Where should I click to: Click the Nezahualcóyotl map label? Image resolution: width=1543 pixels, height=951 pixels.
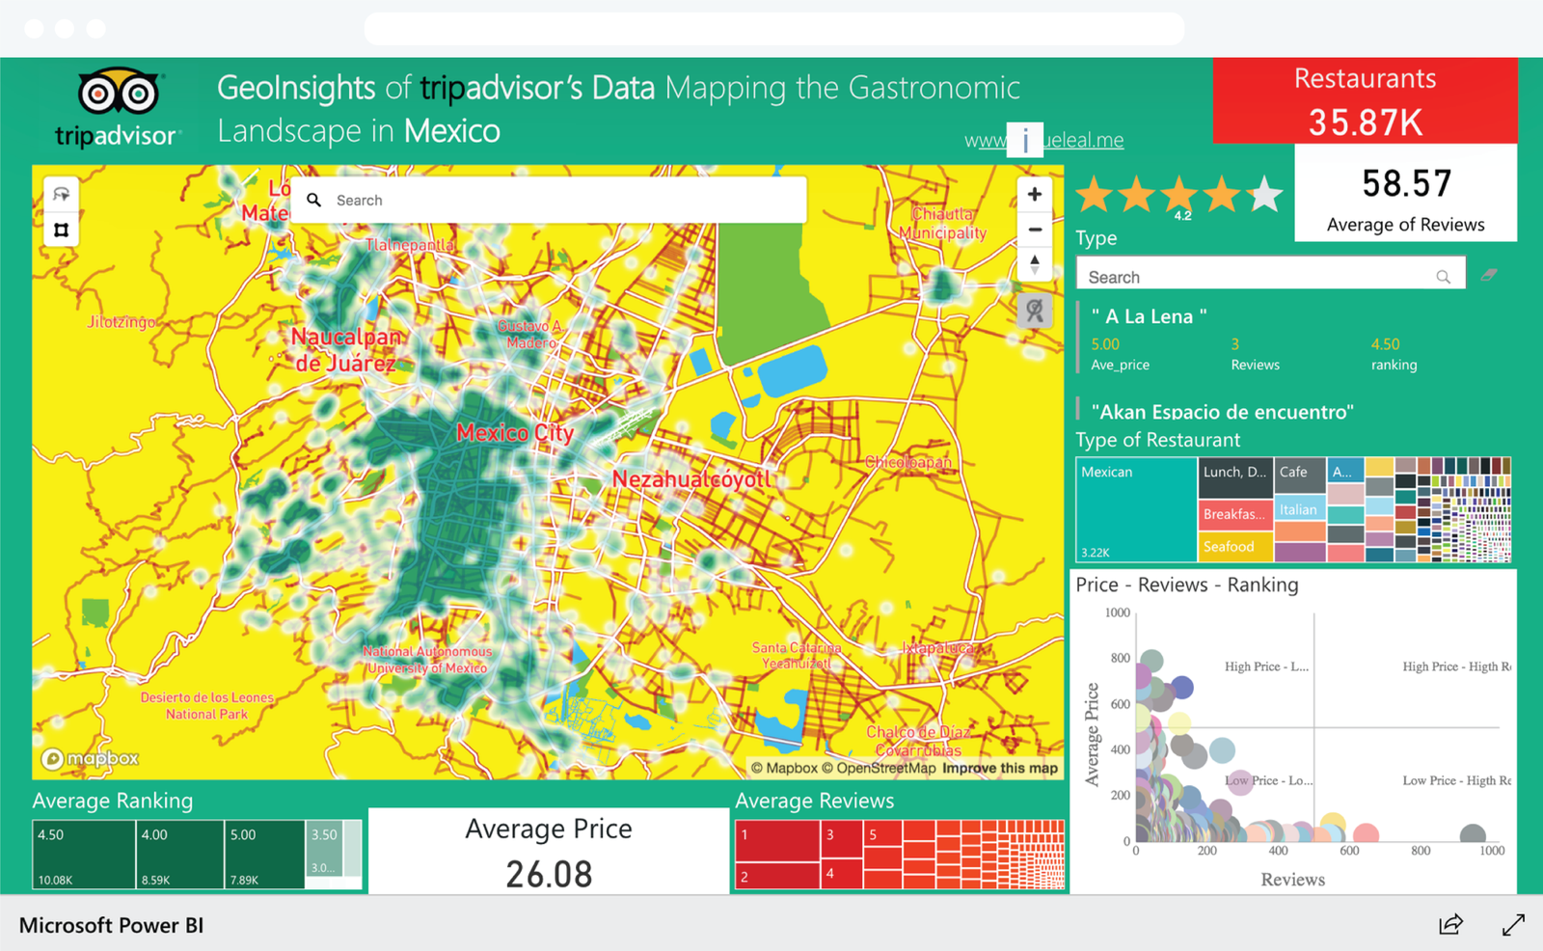[x=693, y=479]
